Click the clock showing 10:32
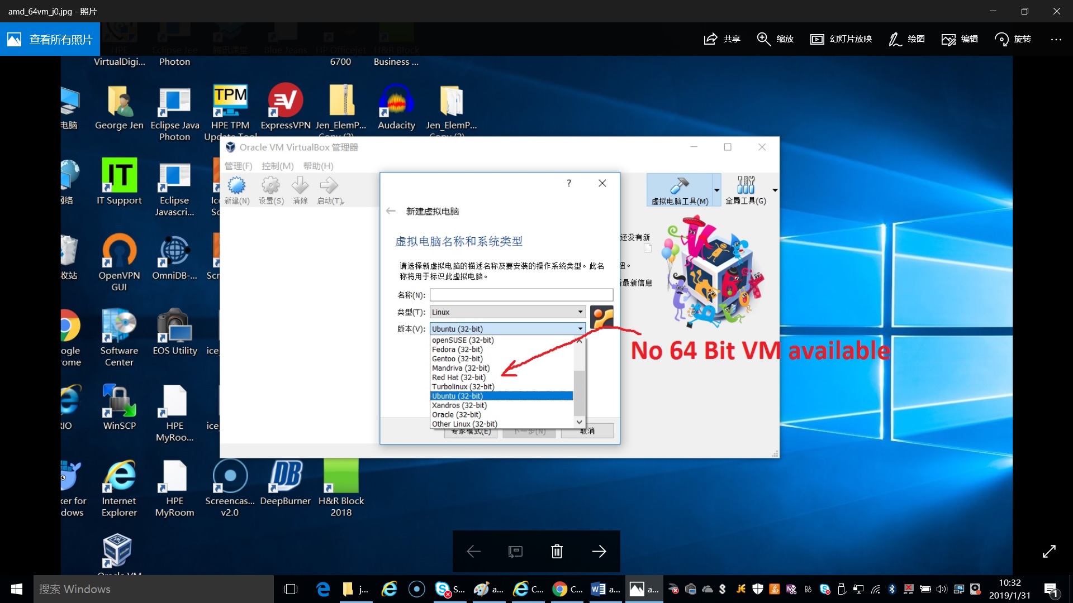The width and height of the screenshot is (1073, 603). (1009, 589)
